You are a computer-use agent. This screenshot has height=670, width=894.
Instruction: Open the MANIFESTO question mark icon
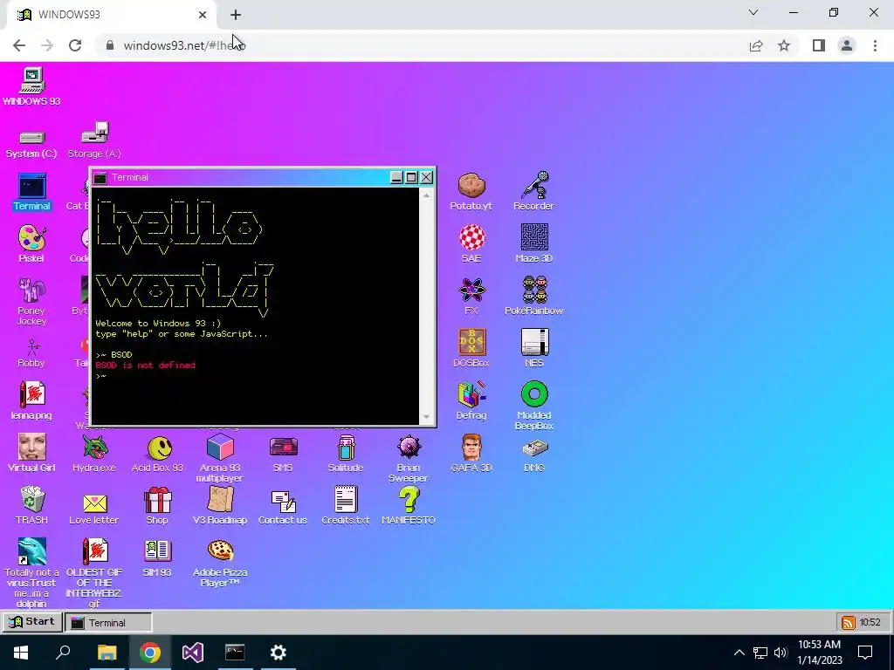409,499
